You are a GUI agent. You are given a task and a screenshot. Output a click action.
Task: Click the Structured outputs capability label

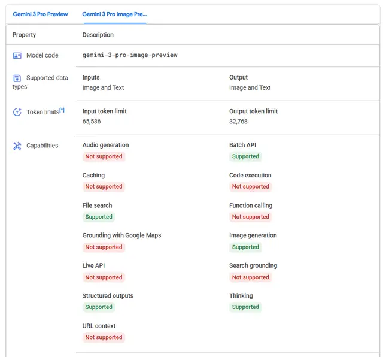(108, 296)
